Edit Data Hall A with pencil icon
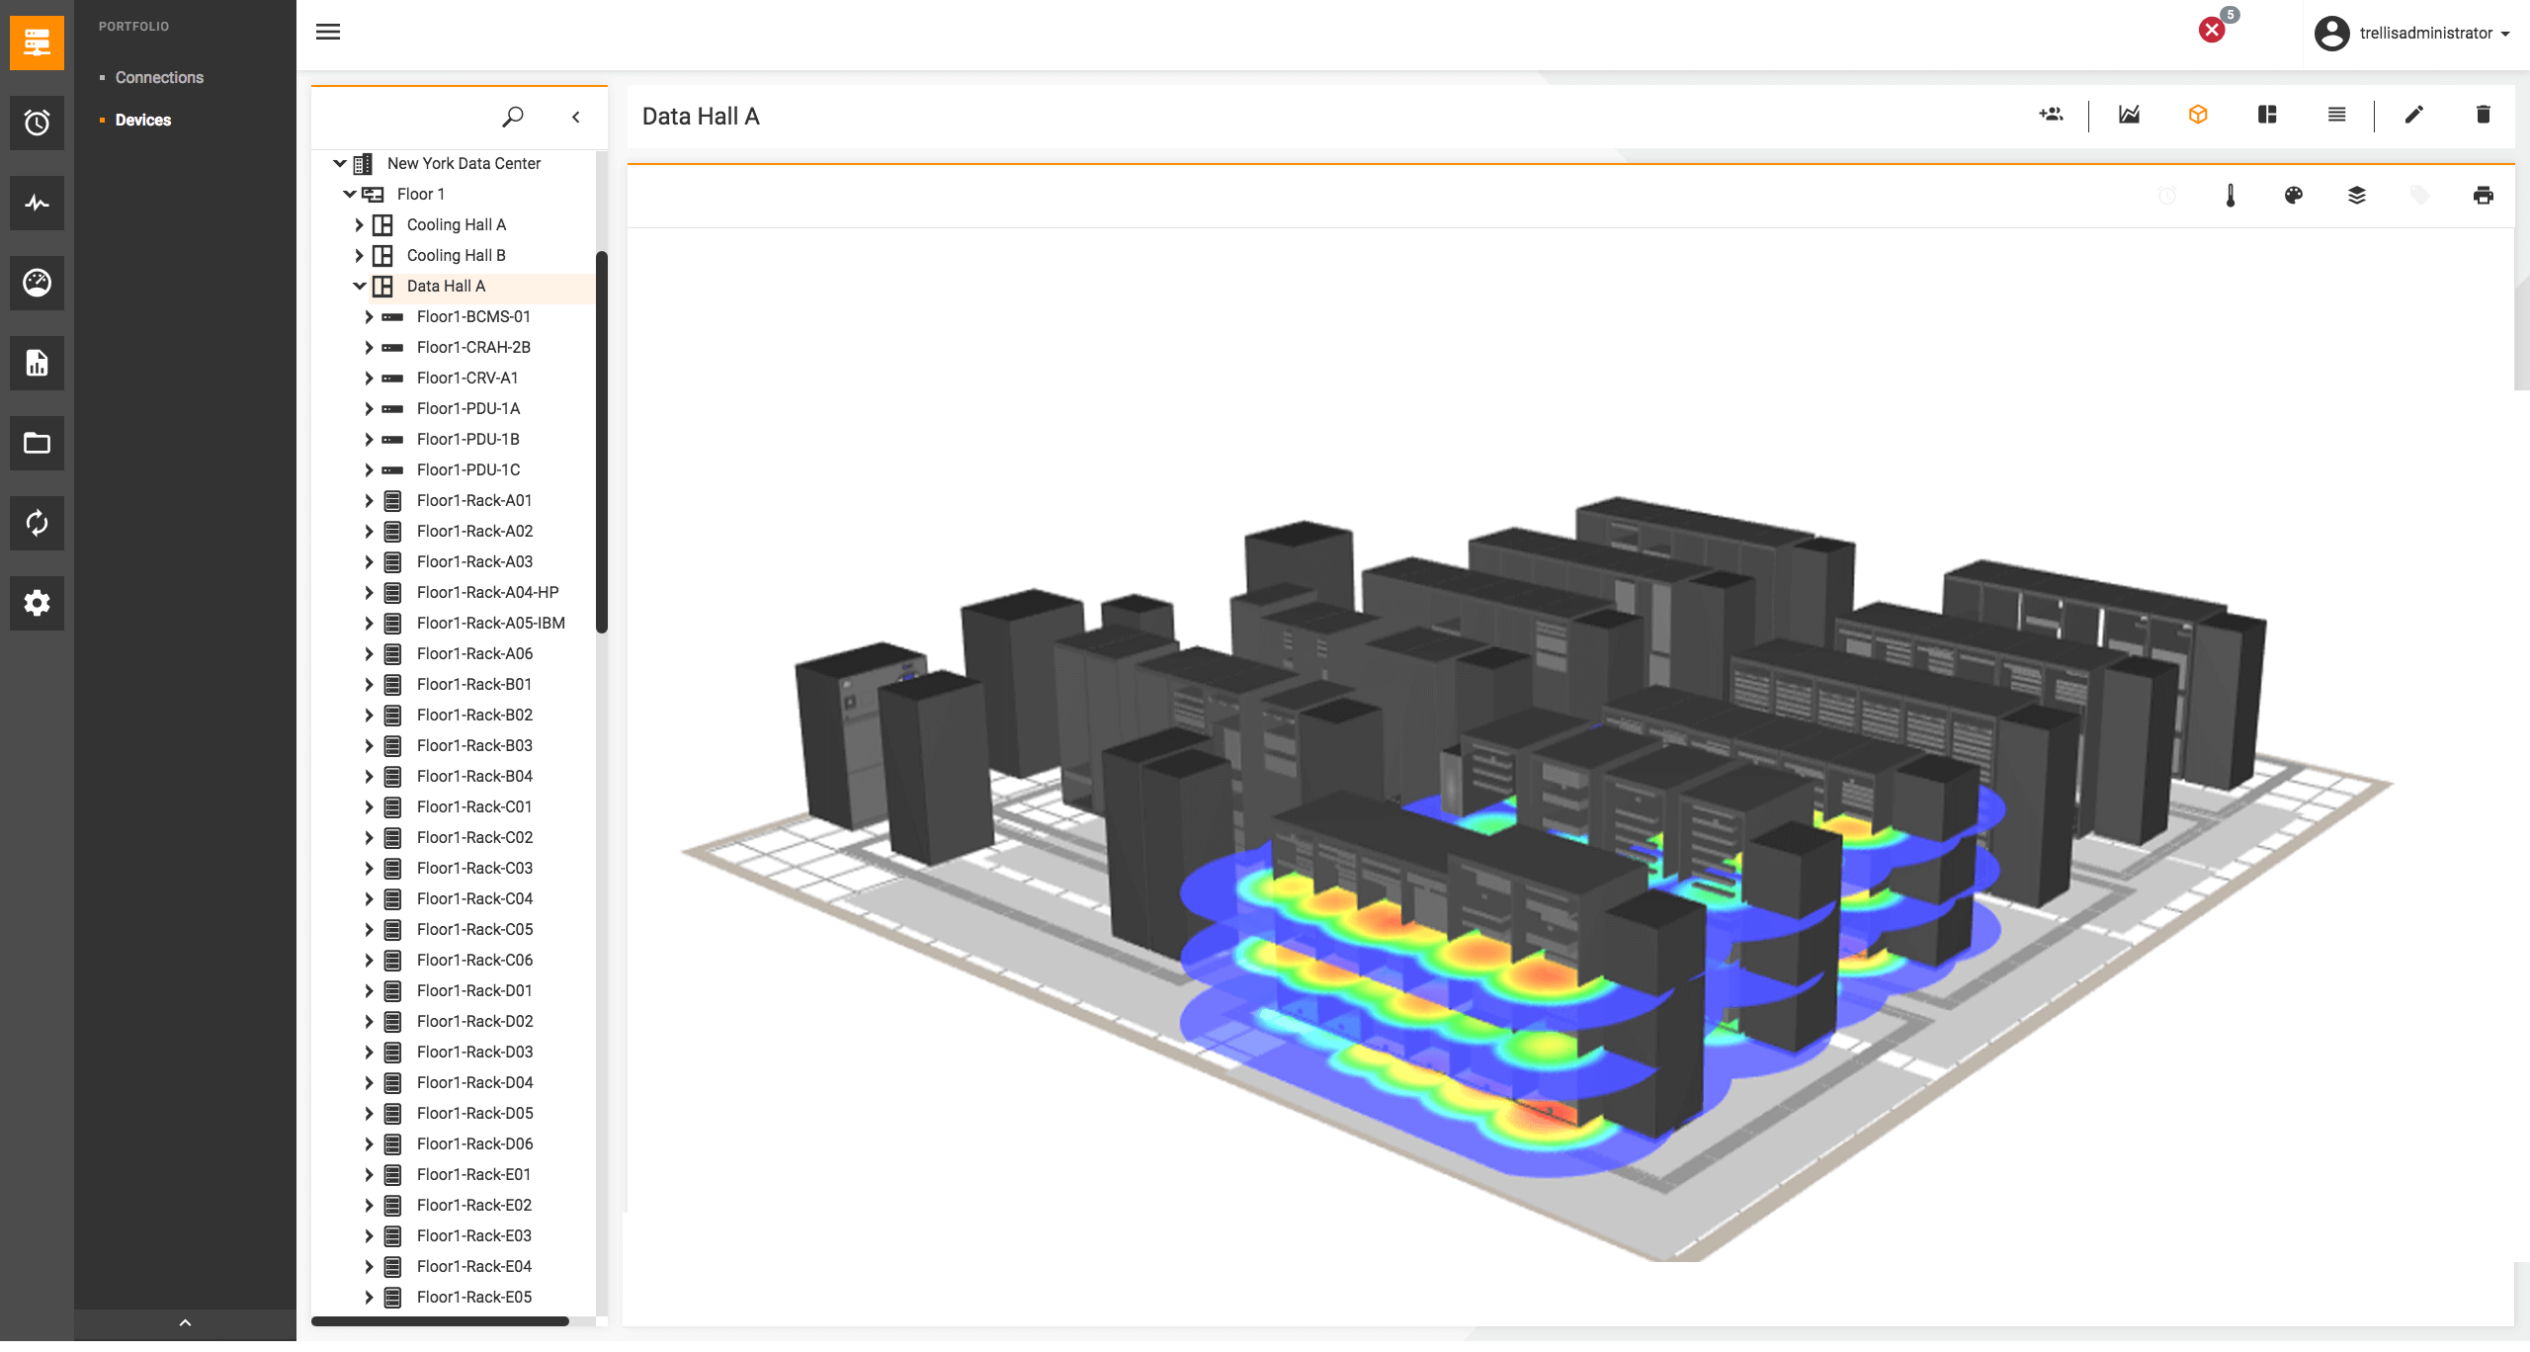This screenshot has width=2530, height=1352. [x=2414, y=115]
